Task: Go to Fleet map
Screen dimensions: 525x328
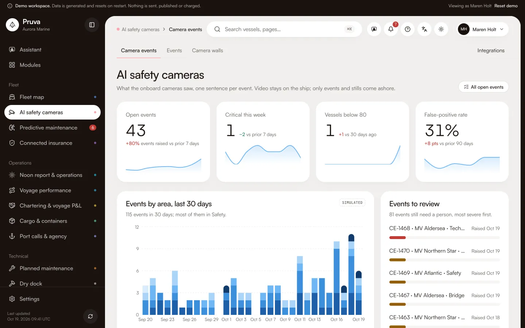Action: pyautogui.click(x=52, y=97)
